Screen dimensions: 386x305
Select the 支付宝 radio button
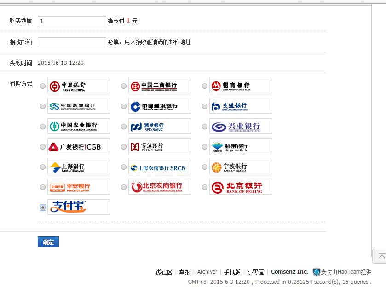[x=43, y=207]
